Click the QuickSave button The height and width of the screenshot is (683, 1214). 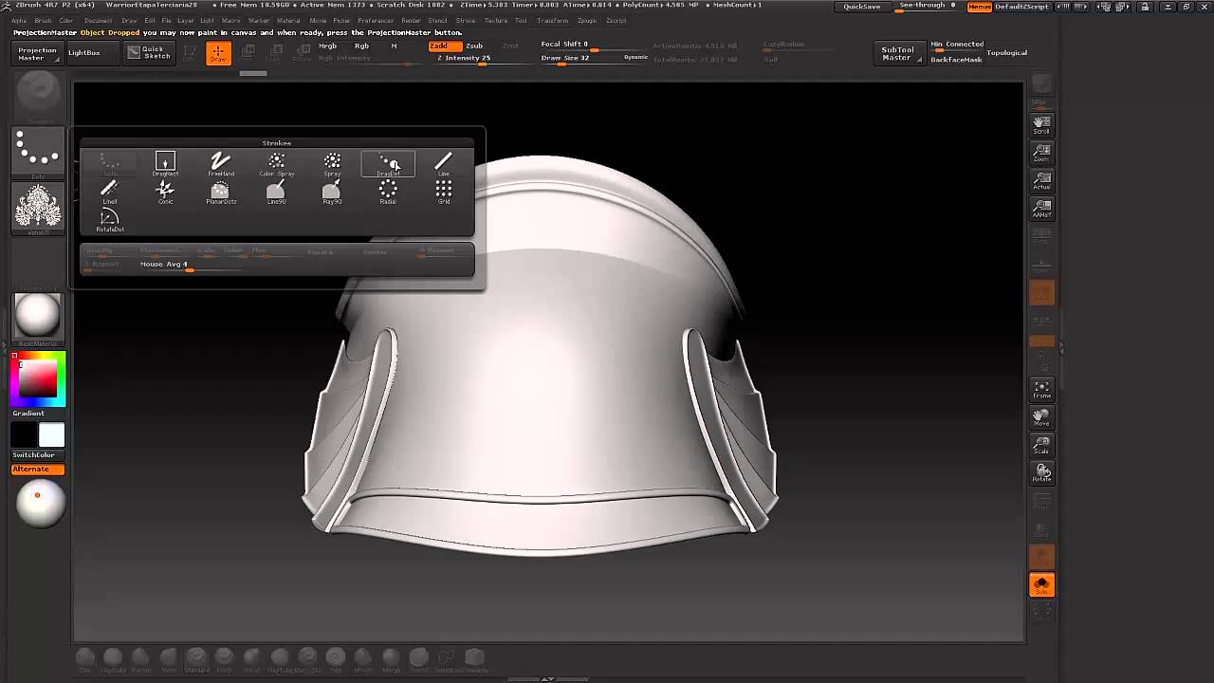(x=862, y=7)
